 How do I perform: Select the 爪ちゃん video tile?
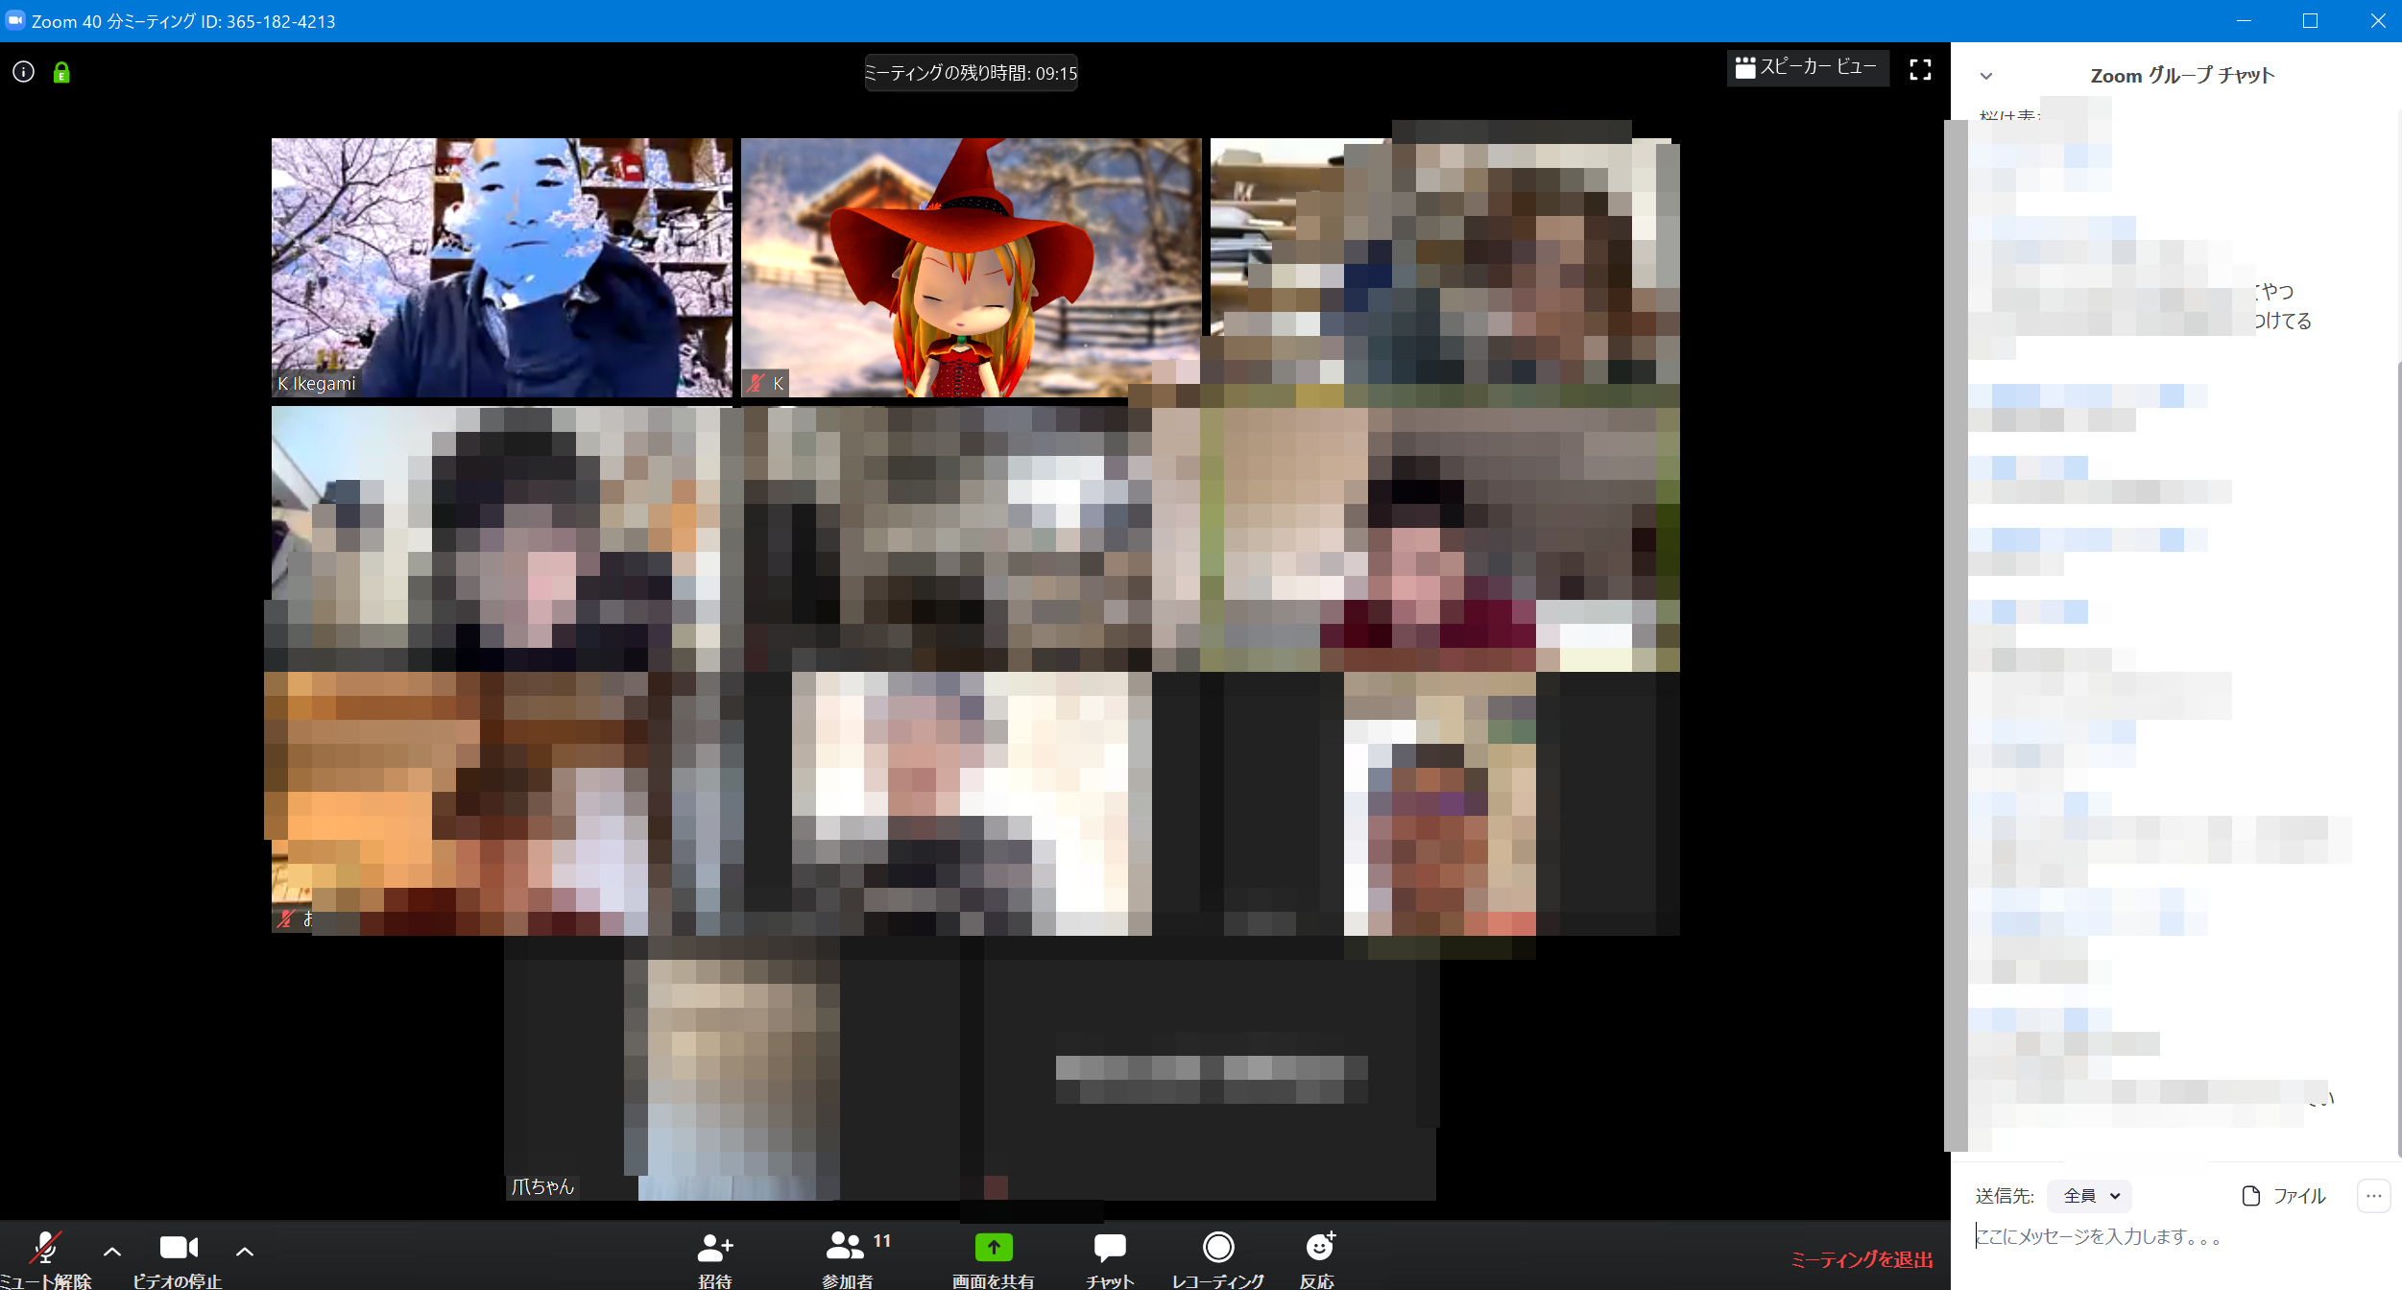coord(732,1071)
